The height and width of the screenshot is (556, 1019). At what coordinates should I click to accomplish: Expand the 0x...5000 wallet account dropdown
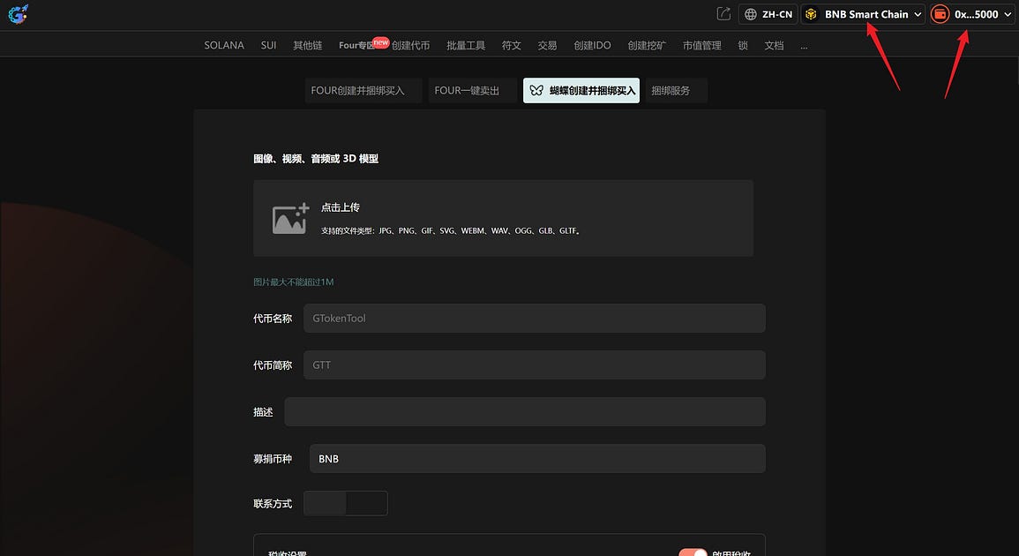point(971,14)
